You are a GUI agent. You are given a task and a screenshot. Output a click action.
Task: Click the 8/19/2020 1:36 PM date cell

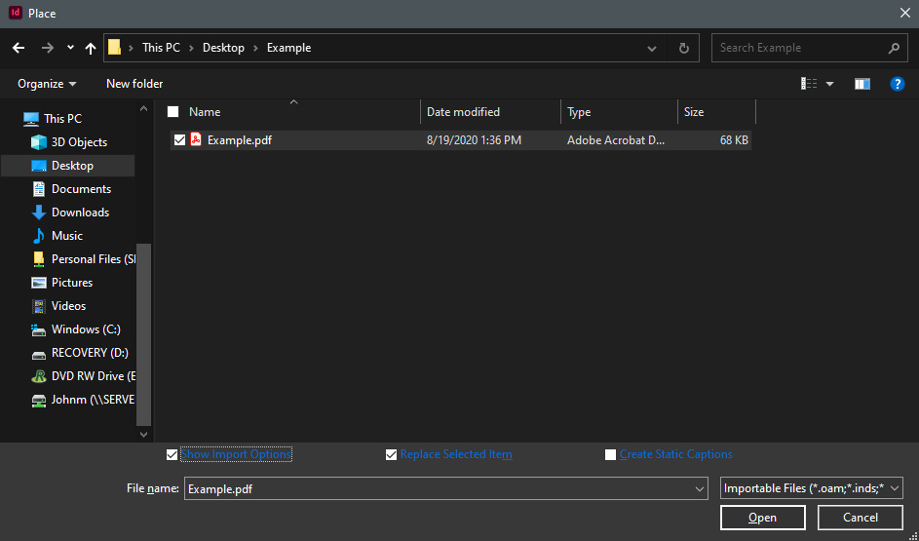[474, 140]
